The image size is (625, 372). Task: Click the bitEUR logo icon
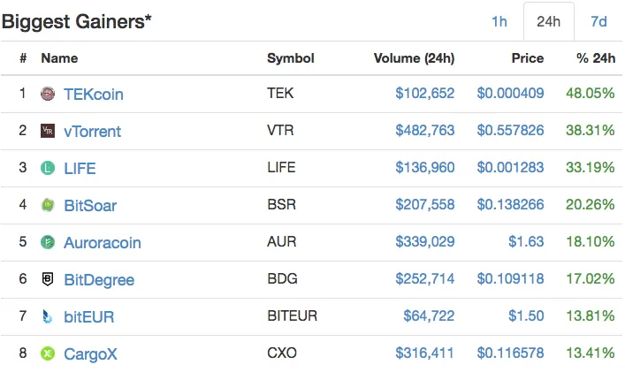point(48,316)
